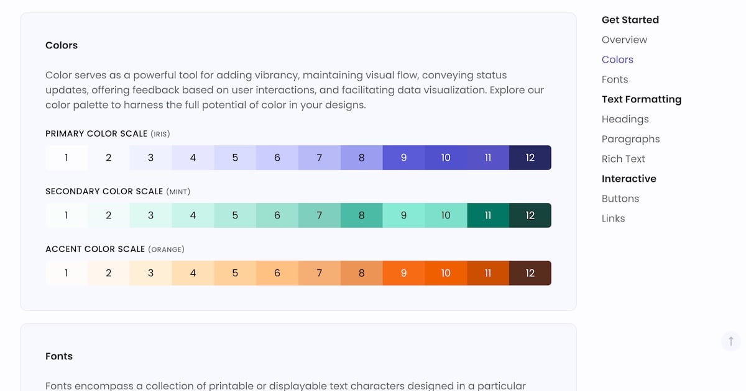Go to the Colors sidebar link

[x=617, y=60]
